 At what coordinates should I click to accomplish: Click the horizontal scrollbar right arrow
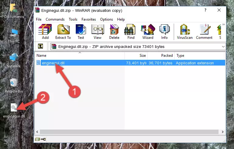pos(222,132)
